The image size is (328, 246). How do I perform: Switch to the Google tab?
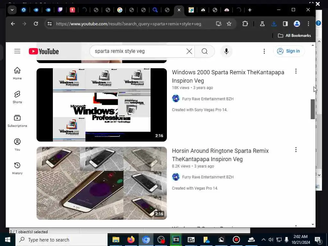120,10
